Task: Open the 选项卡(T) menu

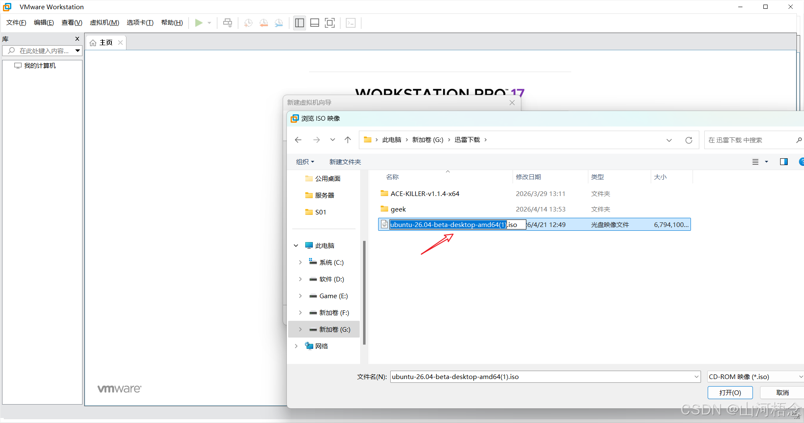Action: tap(140, 23)
